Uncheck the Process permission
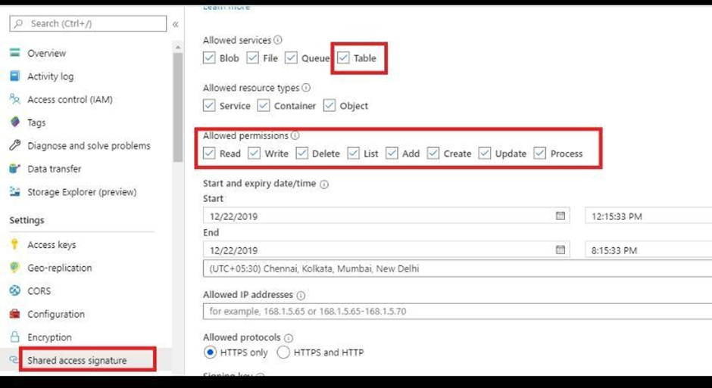The height and width of the screenshot is (388, 712). [x=539, y=154]
